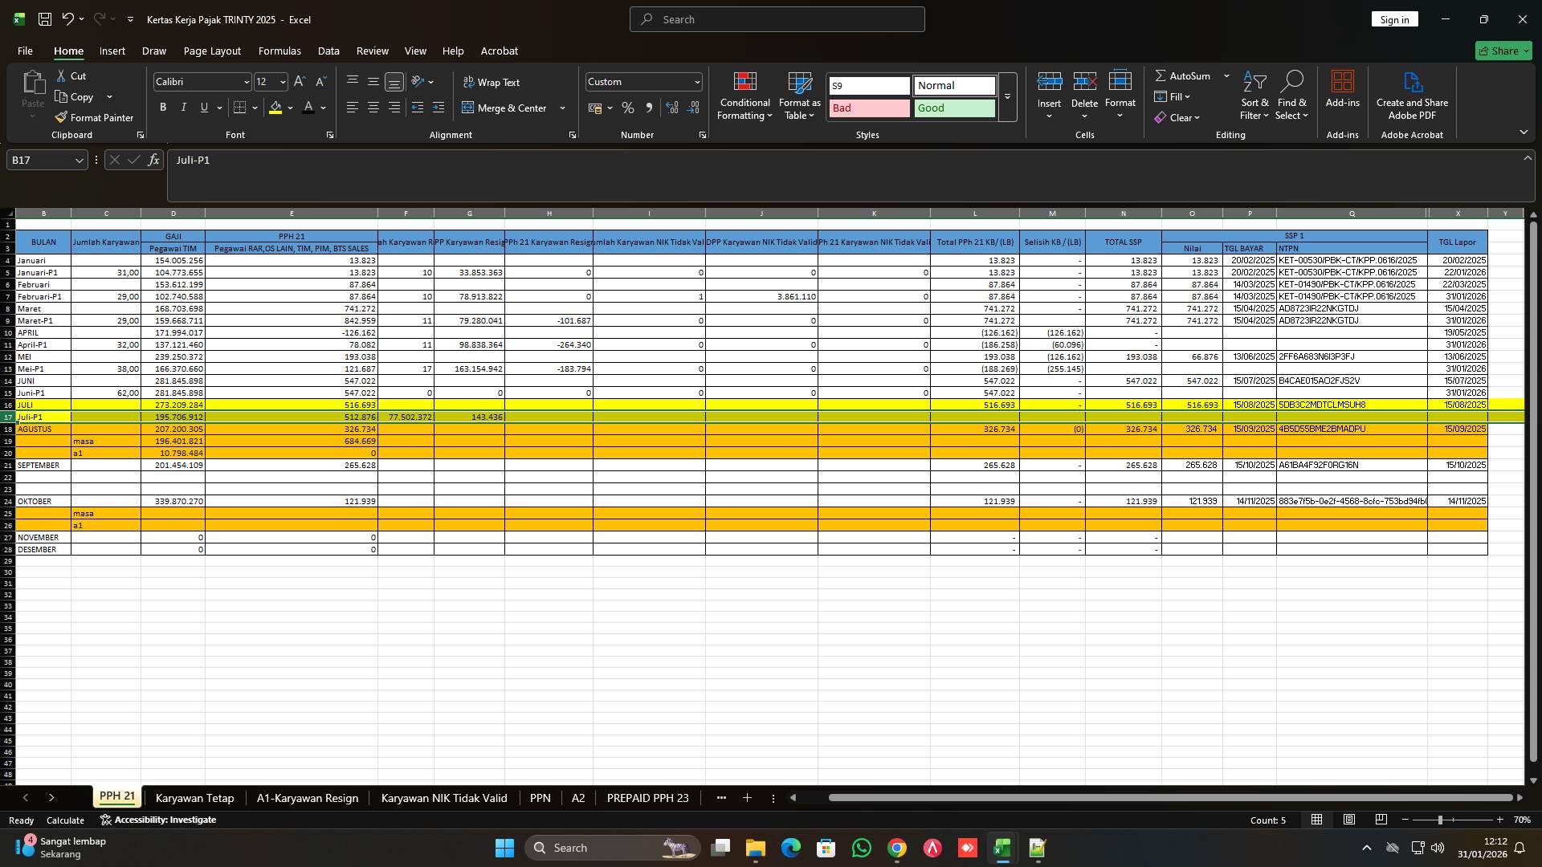This screenshot has width=1542, height=867.
Task: Switch to the Karyawan Tetap sheet tab
Action: 194,798
